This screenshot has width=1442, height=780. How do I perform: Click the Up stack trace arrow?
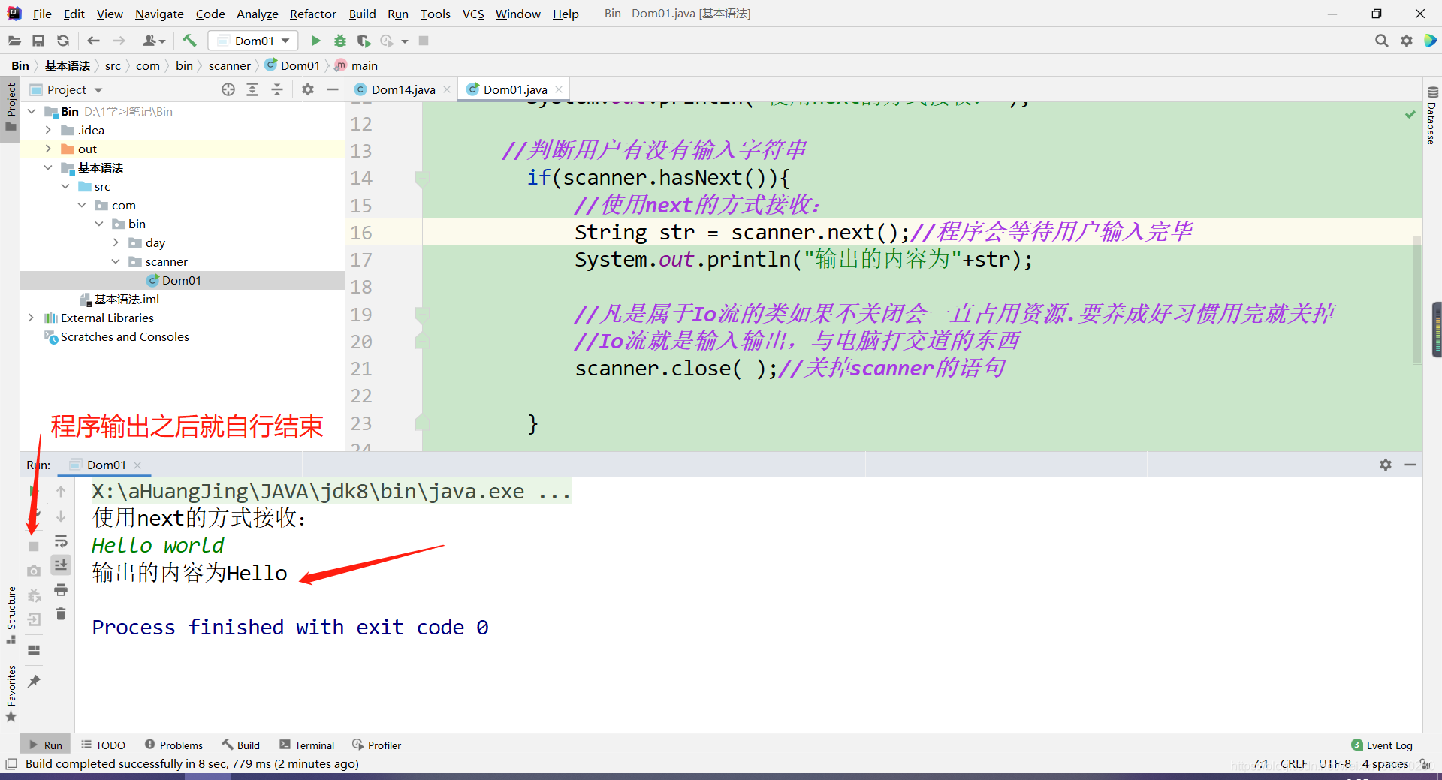(x=61, y=492)
